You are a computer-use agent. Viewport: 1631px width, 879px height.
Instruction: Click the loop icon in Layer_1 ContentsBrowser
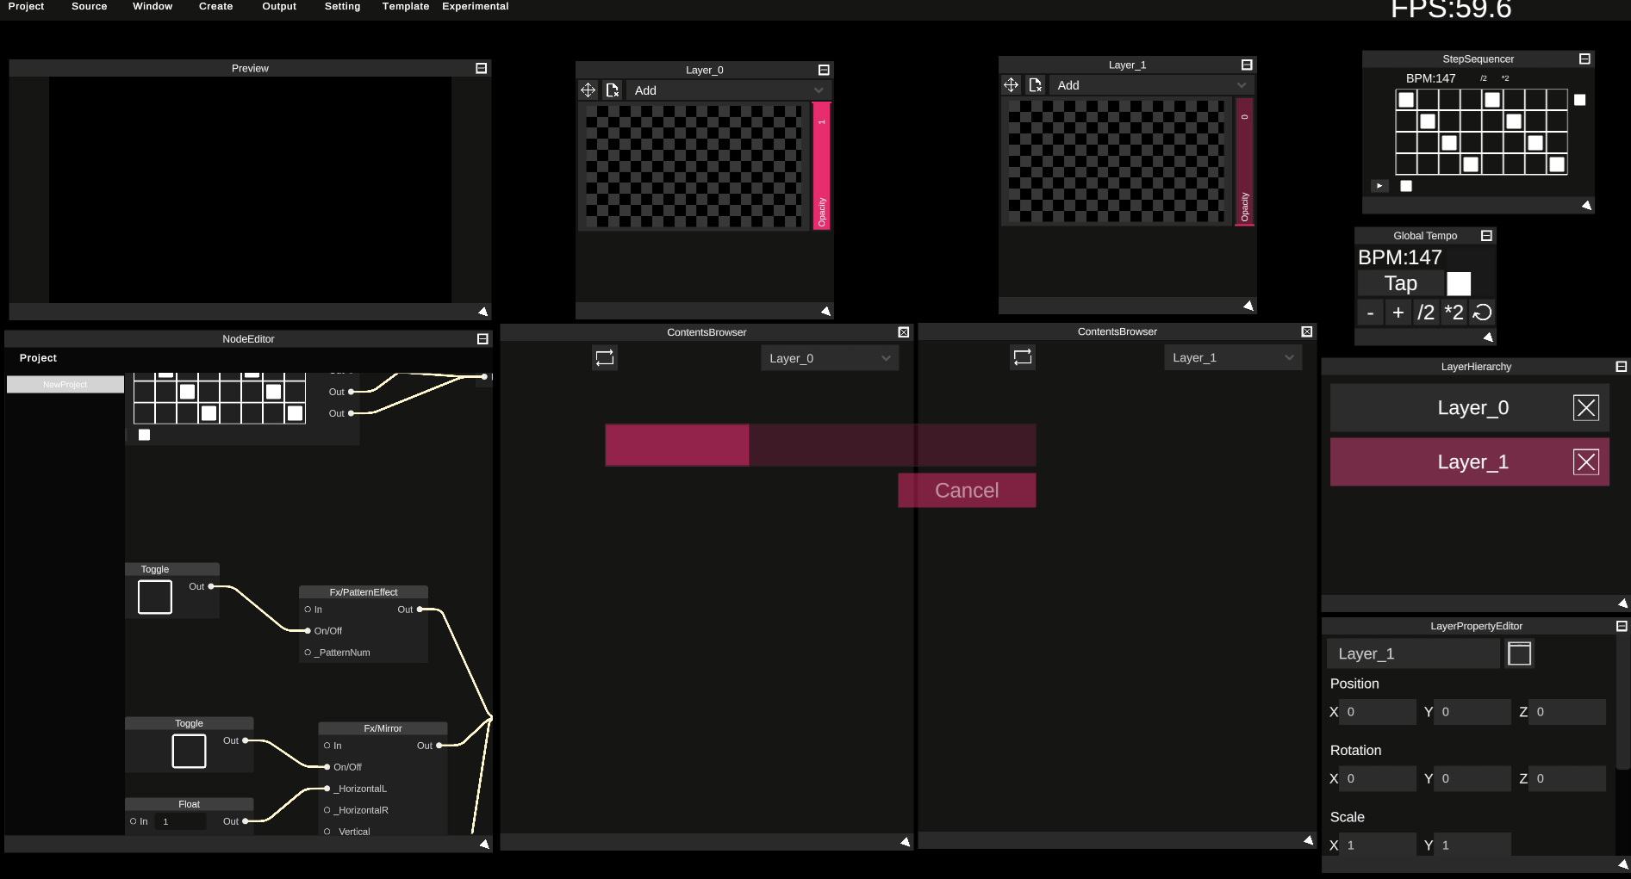pyautogui.click(x=1022, y=357)
